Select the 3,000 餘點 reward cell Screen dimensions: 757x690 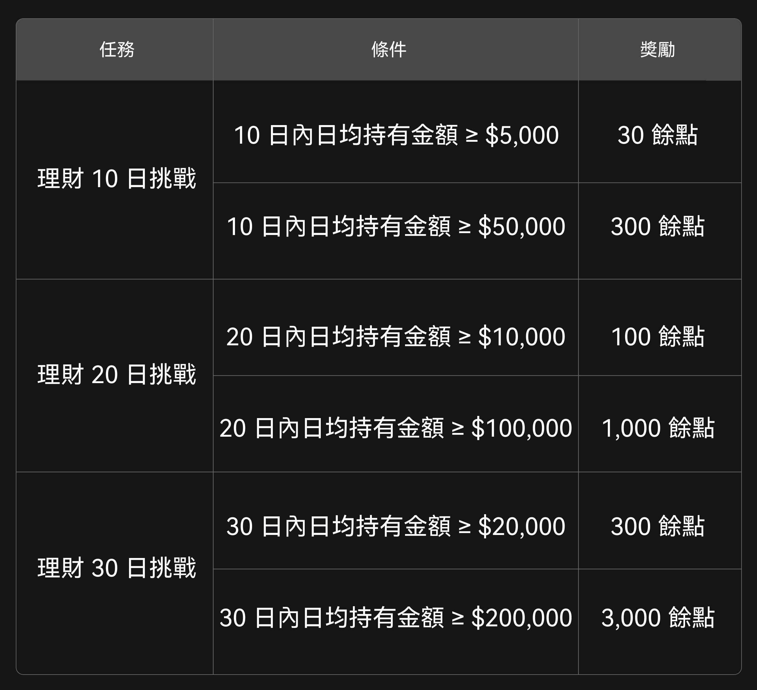click(658, 618)
